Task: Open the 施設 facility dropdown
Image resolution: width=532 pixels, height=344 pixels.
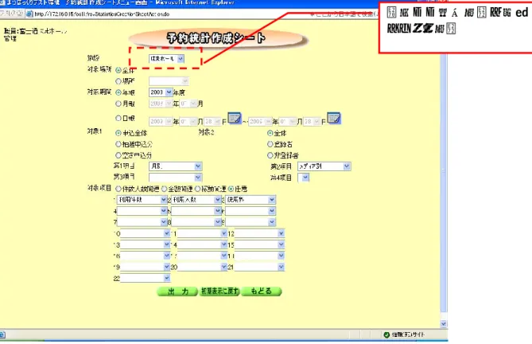Action: tap(166, 59)
